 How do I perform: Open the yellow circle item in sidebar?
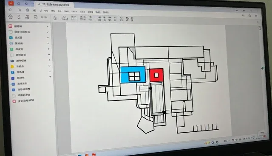[x=18, y=67]
